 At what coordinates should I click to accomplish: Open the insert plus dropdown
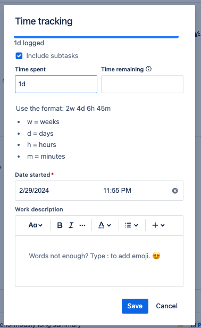click(x=158, y=225)
